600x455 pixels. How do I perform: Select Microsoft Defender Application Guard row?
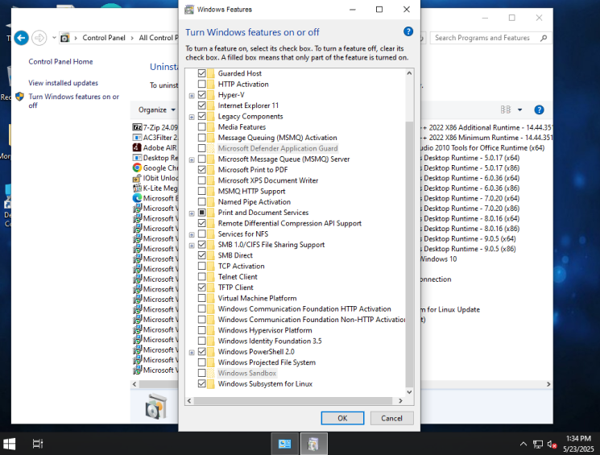click(x=277, y=148)
